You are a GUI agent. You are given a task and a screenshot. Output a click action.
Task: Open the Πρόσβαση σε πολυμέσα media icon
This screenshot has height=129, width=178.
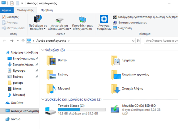point(38,19)
